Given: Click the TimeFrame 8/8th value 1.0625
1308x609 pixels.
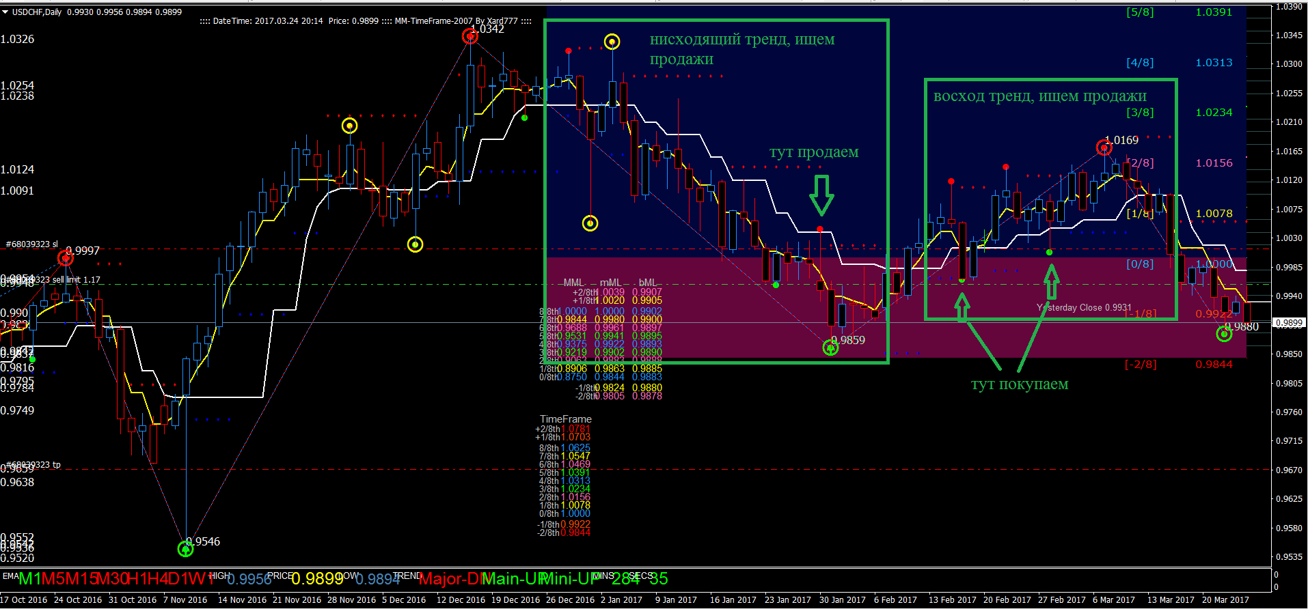Looking at the screenshot, I should pos(575,449).
